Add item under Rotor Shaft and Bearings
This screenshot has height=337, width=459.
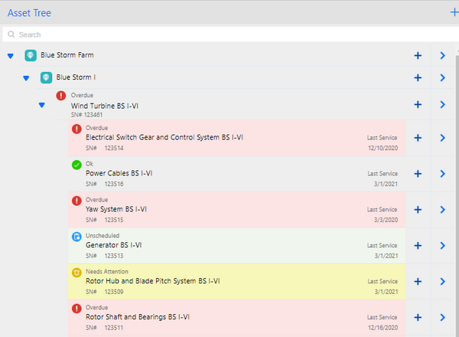point(418,317)
